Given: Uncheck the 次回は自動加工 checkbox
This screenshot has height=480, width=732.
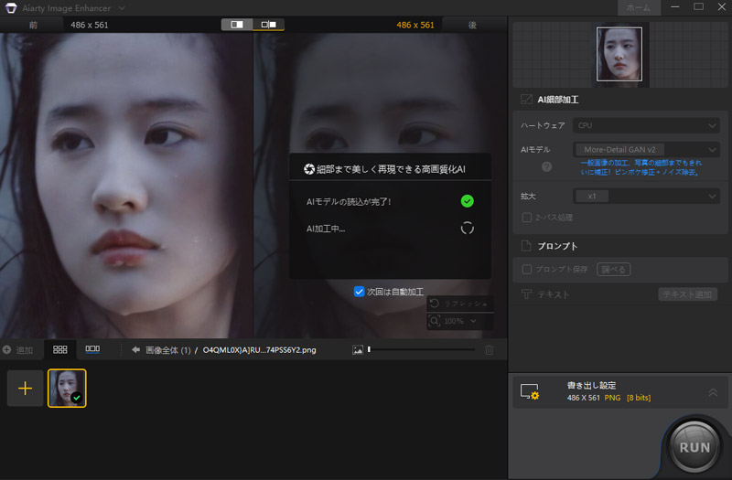Looking at the screenshot, I should pos(360,292).
